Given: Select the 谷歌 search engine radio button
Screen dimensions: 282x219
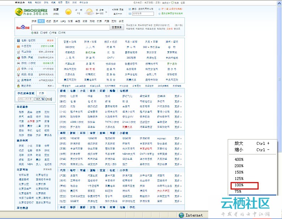Looking at the screenshot, I should [x=42, y=33].
